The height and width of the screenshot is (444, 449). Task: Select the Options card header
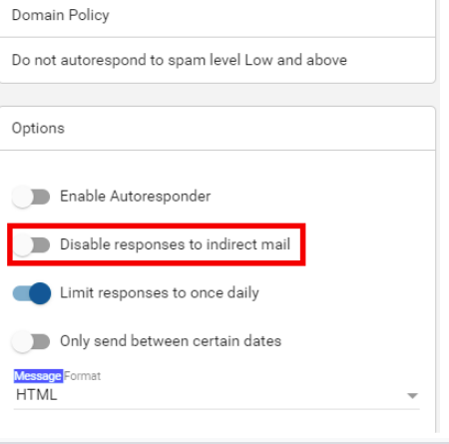click(x=217, y=129)
